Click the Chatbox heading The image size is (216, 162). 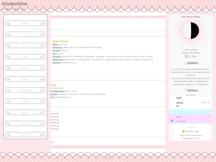point(191,90)
